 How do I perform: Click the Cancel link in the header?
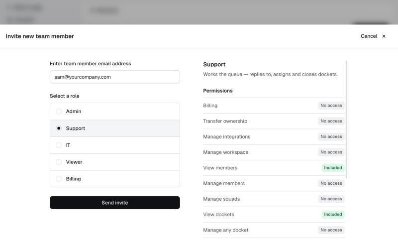click(x=369, y=36)
